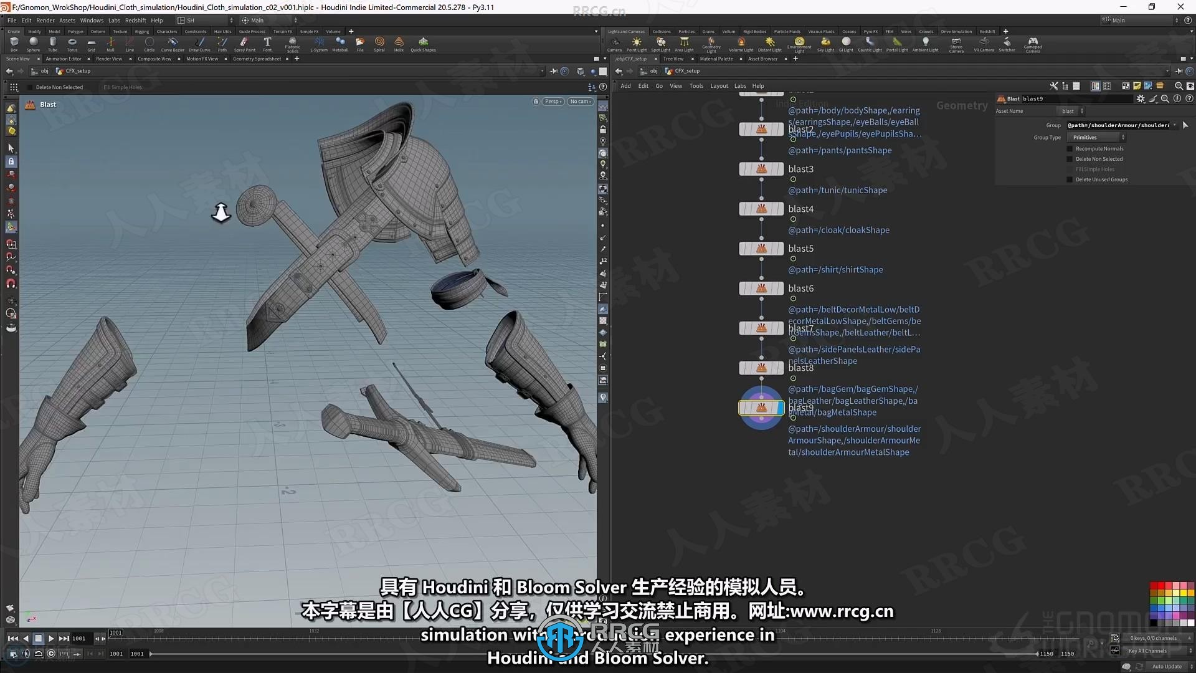Open Quick Shapes tool
Viewport: 1196px width, 673px height.
(423, 44)
